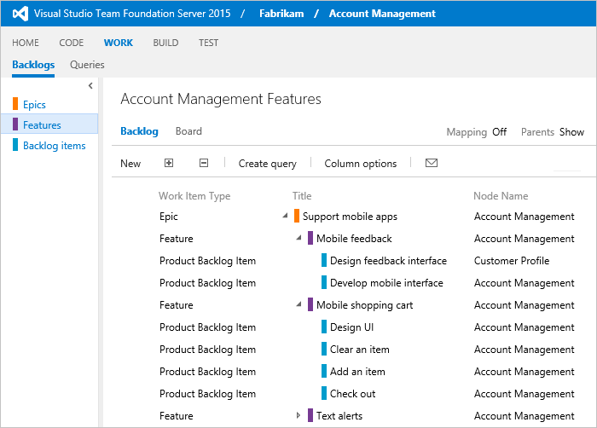Click blue marker beside Design feedback interface
This screenshot has width=597, height=428.
[324, 260]
